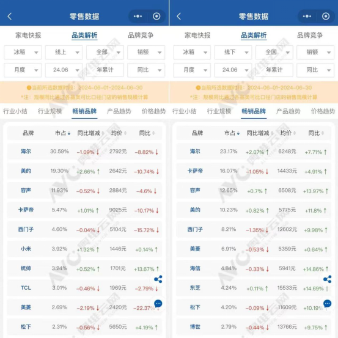The image size is (338, 338).
Task: Open 松下 brand link in online list
Action: point(26,327)
